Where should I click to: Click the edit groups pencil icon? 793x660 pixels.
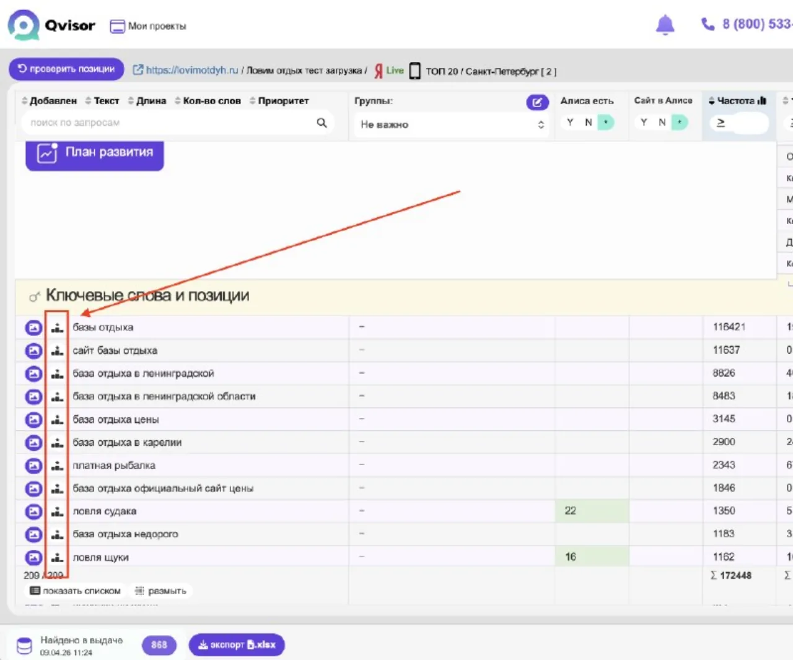[x=537, y=102]
